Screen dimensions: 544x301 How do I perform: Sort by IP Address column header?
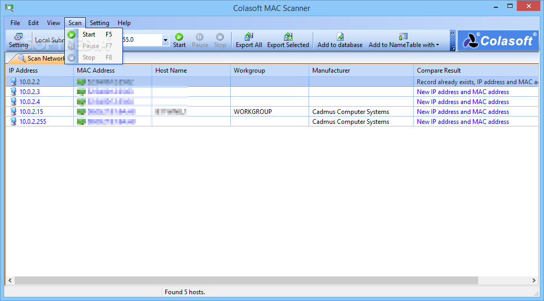click(x=39, y=71)
